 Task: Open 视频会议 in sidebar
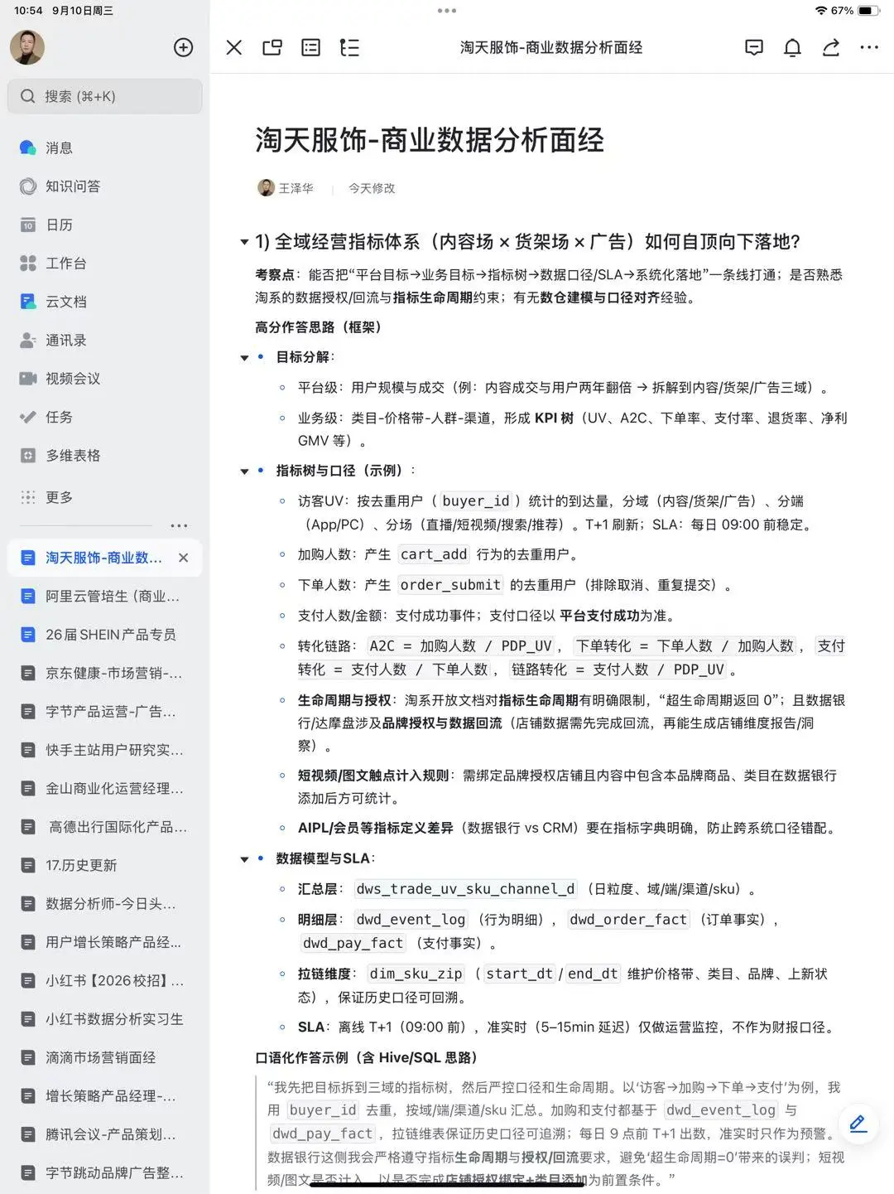coord(105,379)
